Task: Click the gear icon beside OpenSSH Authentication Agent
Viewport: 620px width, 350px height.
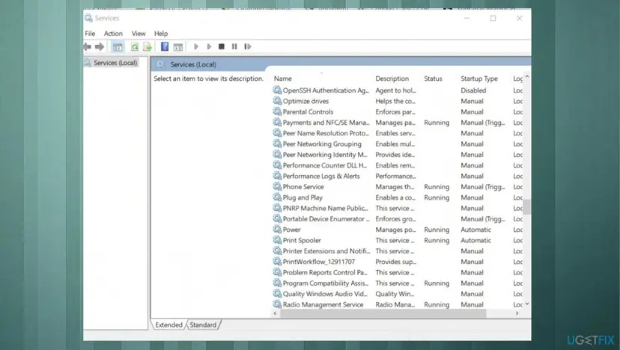Action: [x=277, y=90]
